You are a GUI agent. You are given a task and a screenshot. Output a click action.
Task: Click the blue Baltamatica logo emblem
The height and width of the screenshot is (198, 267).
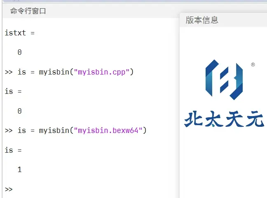click(224, 80)
